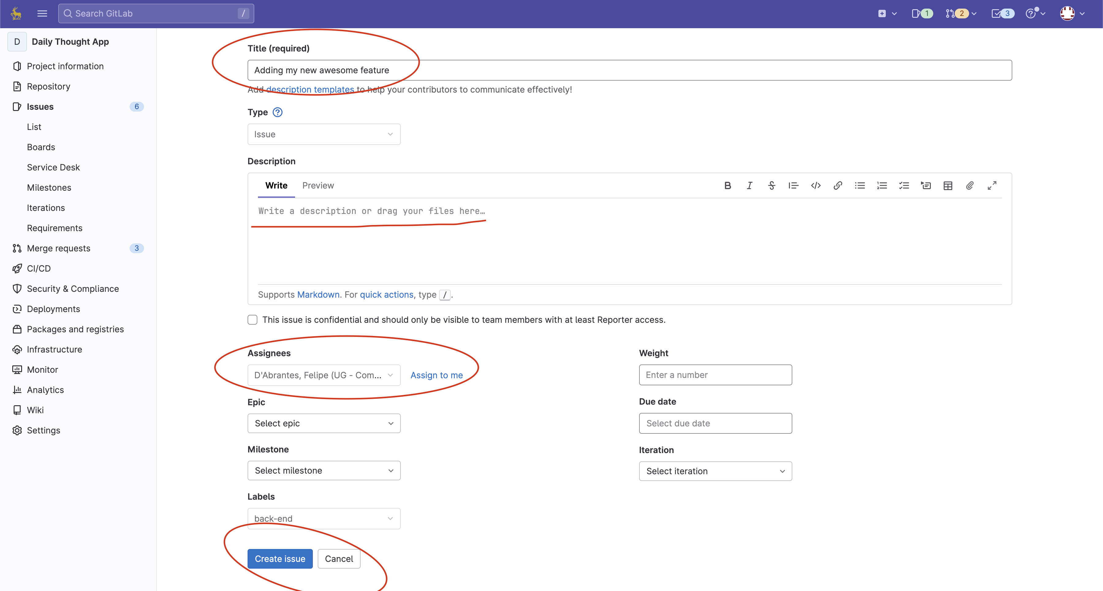Insert code in description
The width and height of the screenshot is (1103, 591).
(x=816, y=185)
